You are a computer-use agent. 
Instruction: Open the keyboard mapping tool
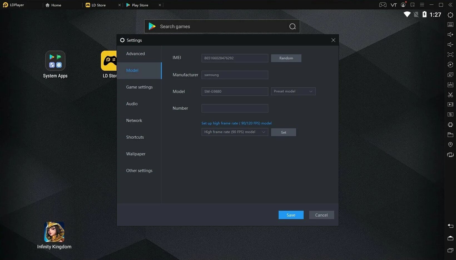(450, 24)
